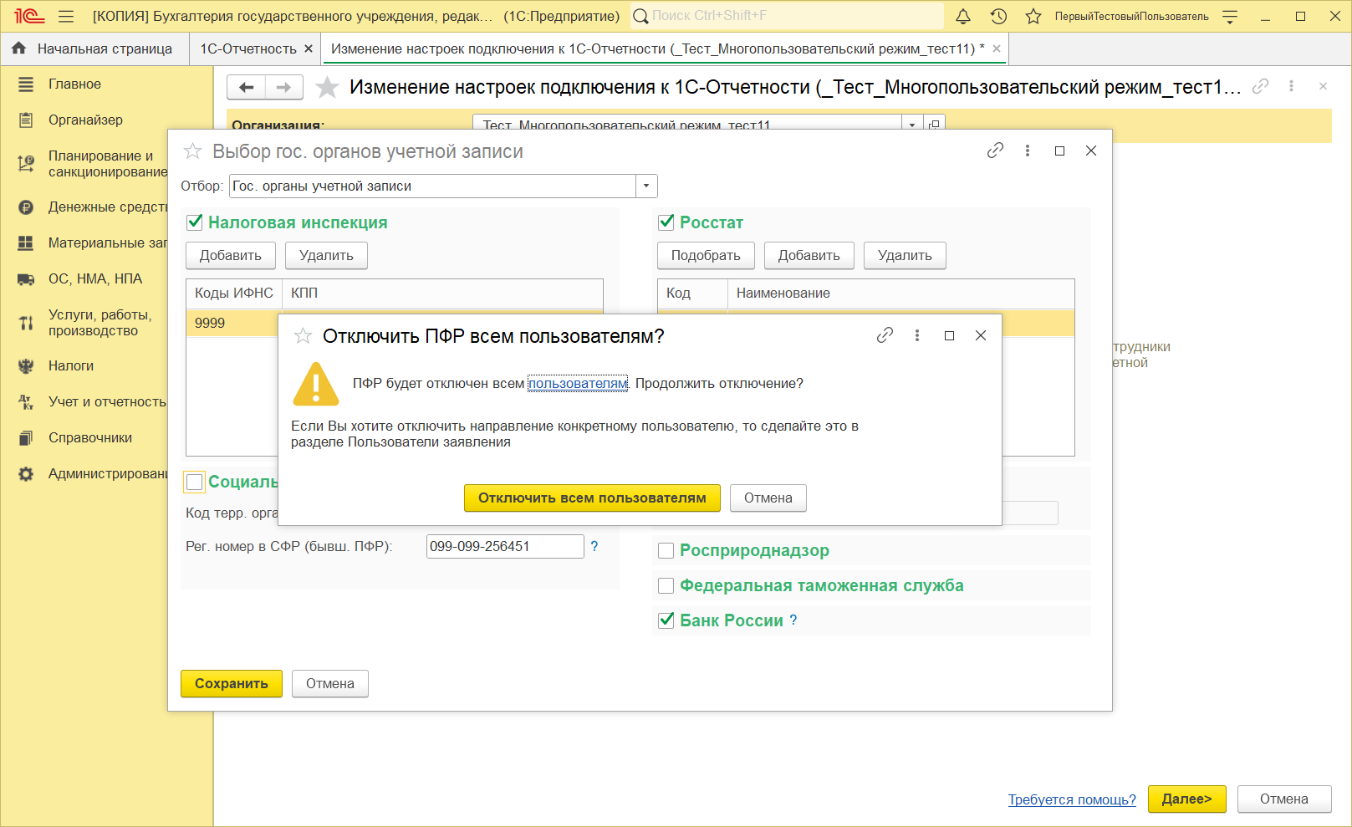1352x827 pixels.
Task: Click help question mark next to Банк России
Action: (x=793, y=620)
